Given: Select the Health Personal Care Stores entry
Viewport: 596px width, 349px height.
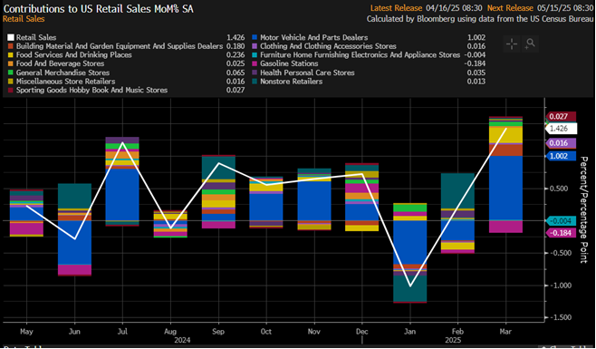Looking at the screenshot, I should pos(307,73).
